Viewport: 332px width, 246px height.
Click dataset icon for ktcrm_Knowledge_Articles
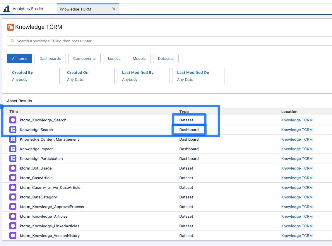point(13,217)
